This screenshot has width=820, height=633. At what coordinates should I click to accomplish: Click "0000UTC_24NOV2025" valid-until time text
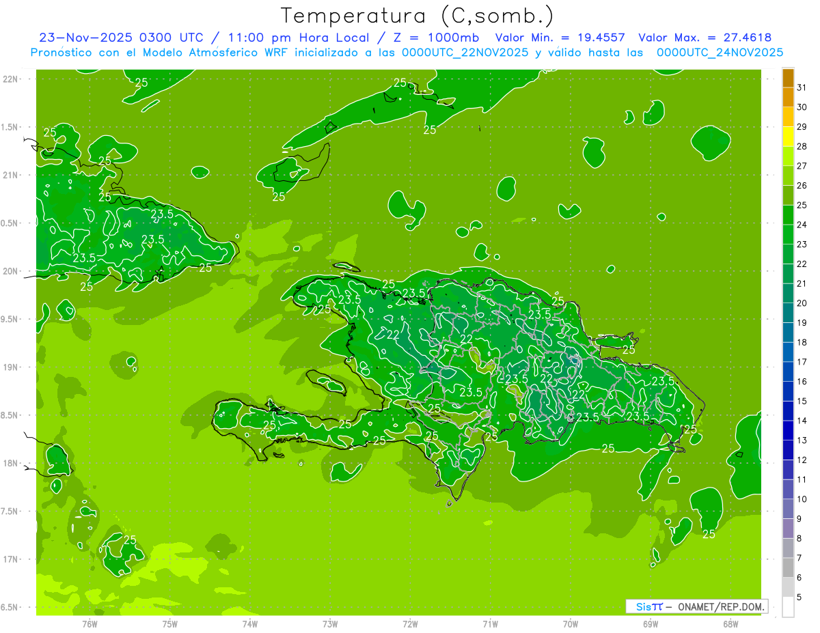[719, 53]
